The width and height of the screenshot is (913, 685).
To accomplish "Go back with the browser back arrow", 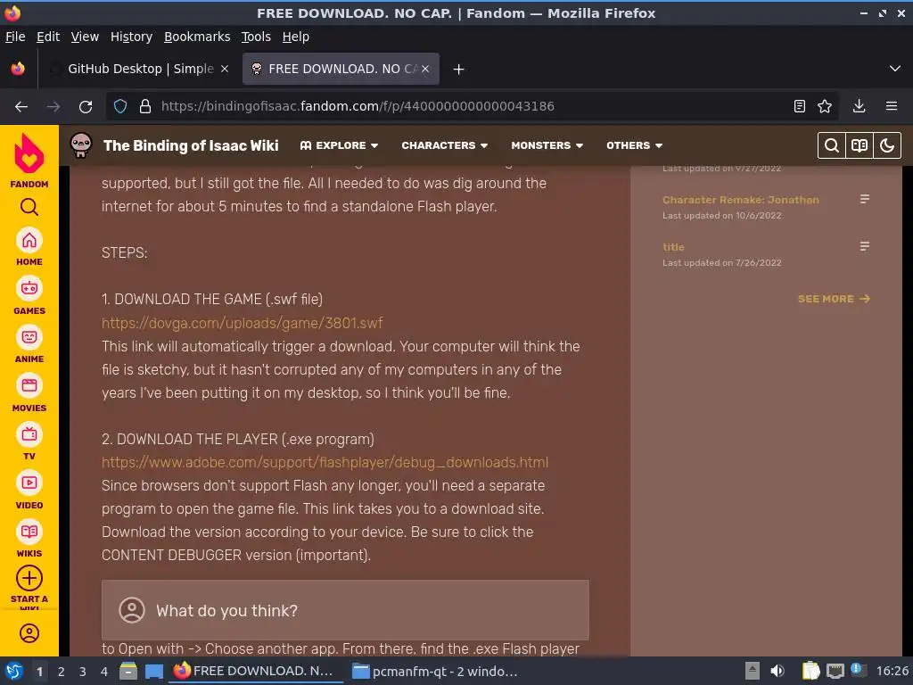I will [x=21, y=107].
